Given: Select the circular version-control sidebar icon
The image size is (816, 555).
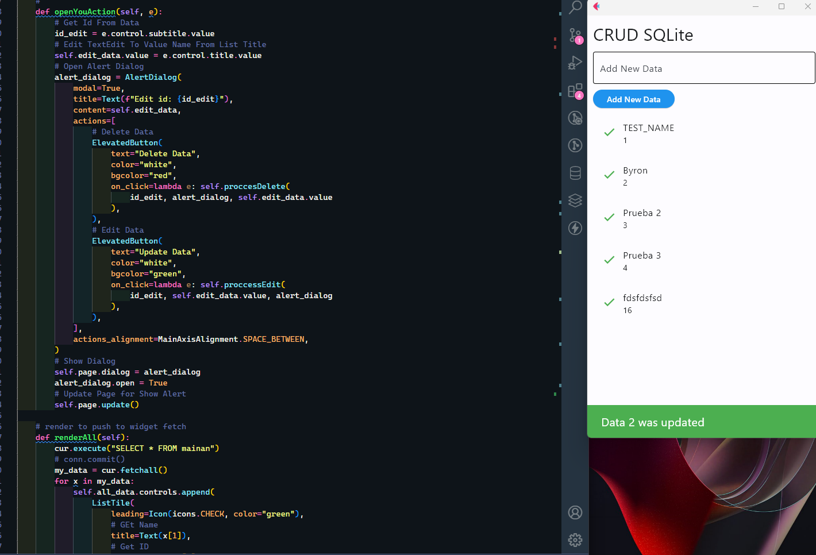Looking at the screenshot, I should tap(575, 145).
